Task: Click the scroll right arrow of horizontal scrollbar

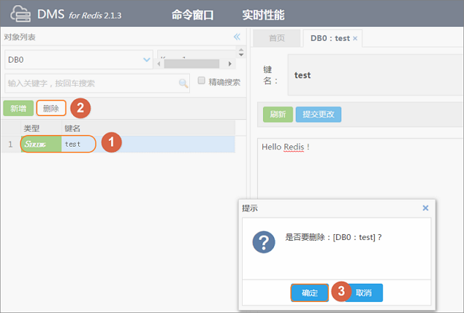Action: click(230, 63)
